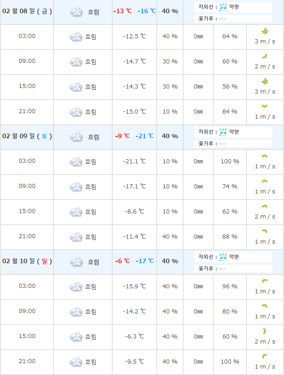
Task: Click the cloud icon in the 02월 08일 header row
Action: 76,12
